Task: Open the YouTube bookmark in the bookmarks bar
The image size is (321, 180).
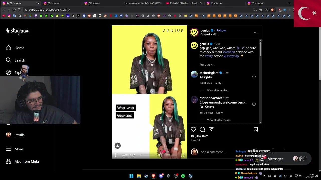Action: 4,16
